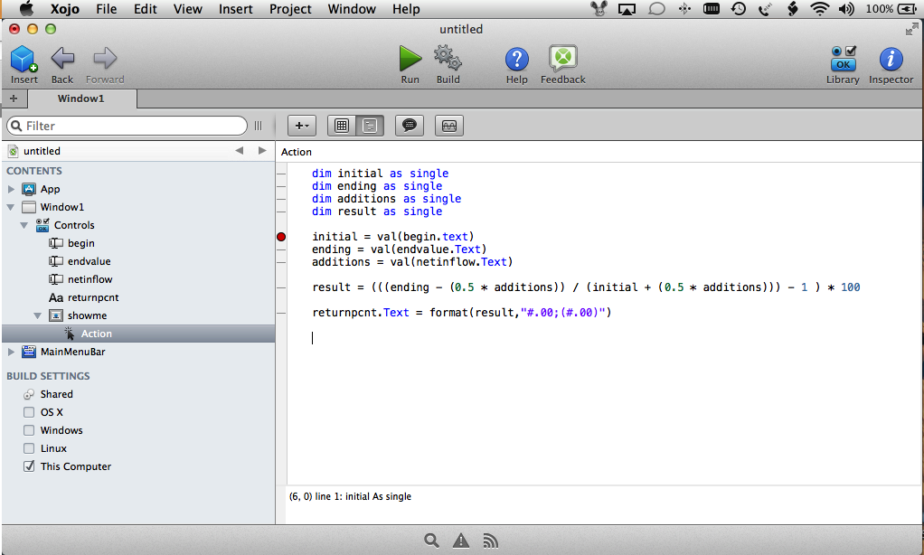Collapse the Controls group
This screenshot has height=555, width=924.
coord(24,225)
